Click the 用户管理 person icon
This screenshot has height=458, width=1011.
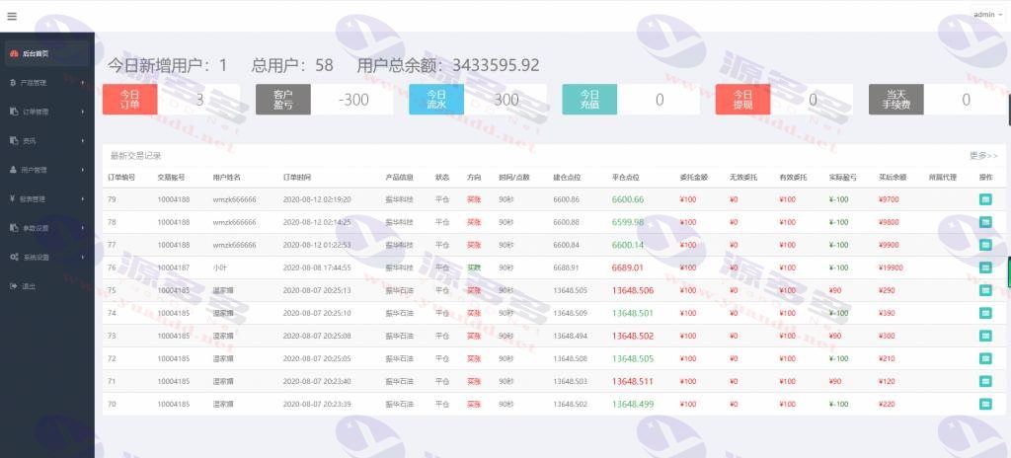(x=14, y=170)
